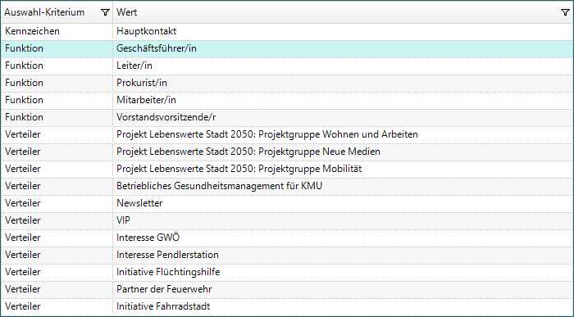Pick the VIP distribution value

(343, 220)
